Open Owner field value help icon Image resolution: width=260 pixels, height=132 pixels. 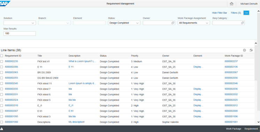(173, 23)
